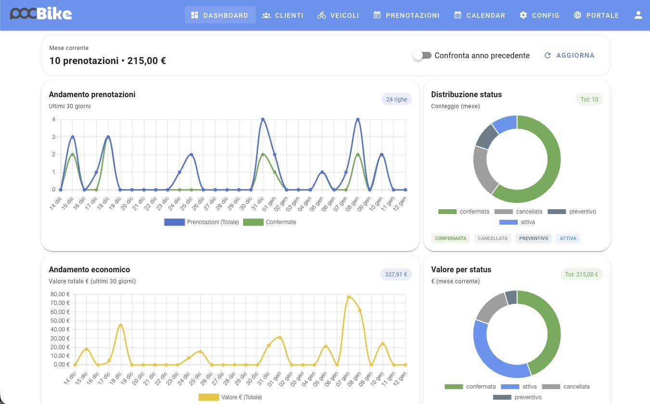
Task: Open the Portale section
Action: 597,15
